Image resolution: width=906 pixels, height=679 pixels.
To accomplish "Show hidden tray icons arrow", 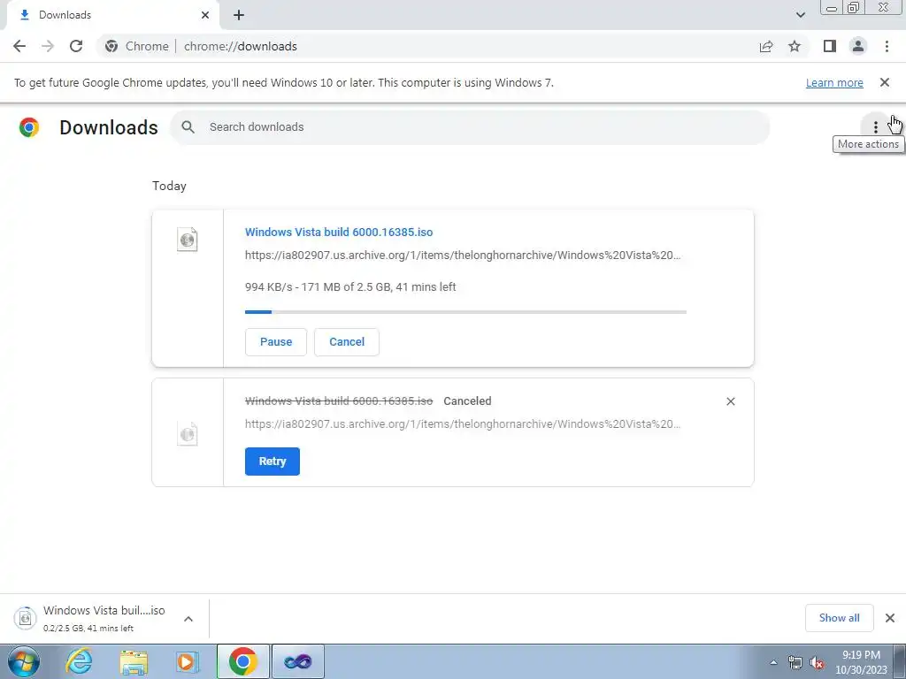I will coord(773,663).
